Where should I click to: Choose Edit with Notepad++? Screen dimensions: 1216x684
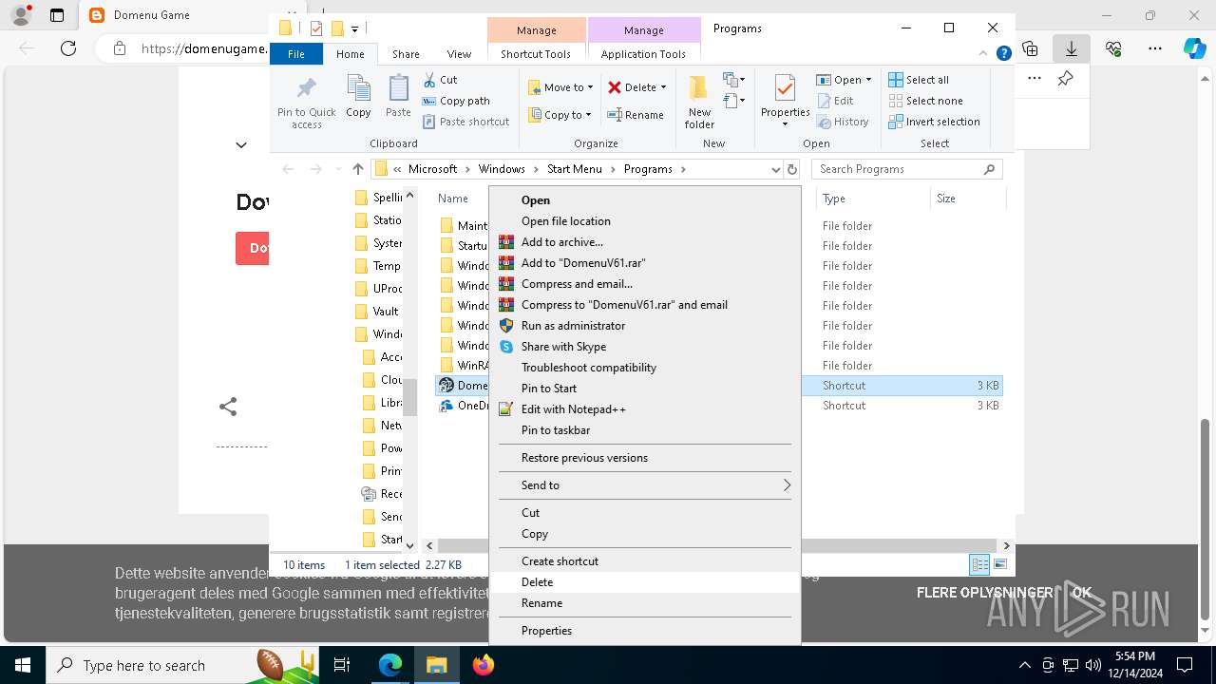[645, 409]
